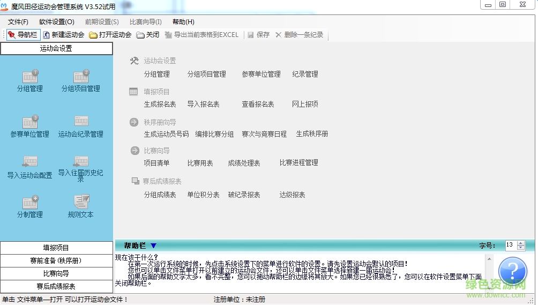
Task: Toggle the 导航栏 navigation bar button
Action: click(x=24, y=35)
